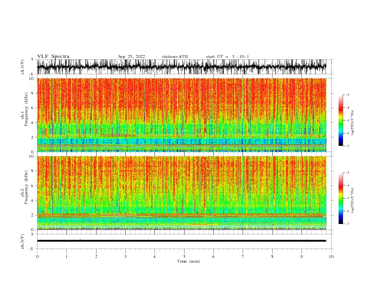The image size is (373, 288).
Task: Click the "-3" value on ch.1 color bar
Action: pos(348,95)
